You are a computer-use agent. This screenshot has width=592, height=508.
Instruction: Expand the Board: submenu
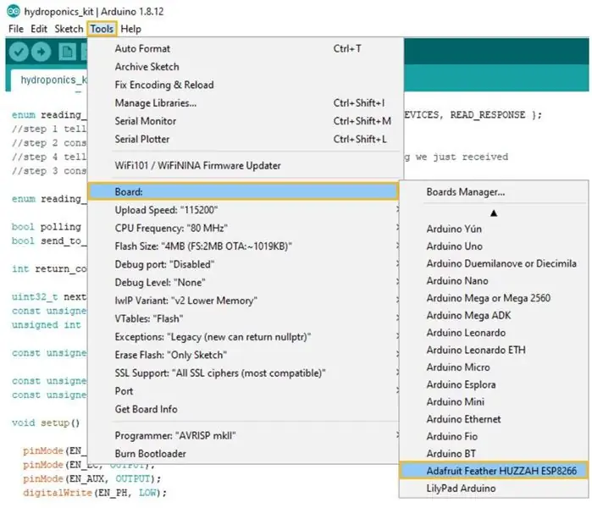tap(243, 191)
